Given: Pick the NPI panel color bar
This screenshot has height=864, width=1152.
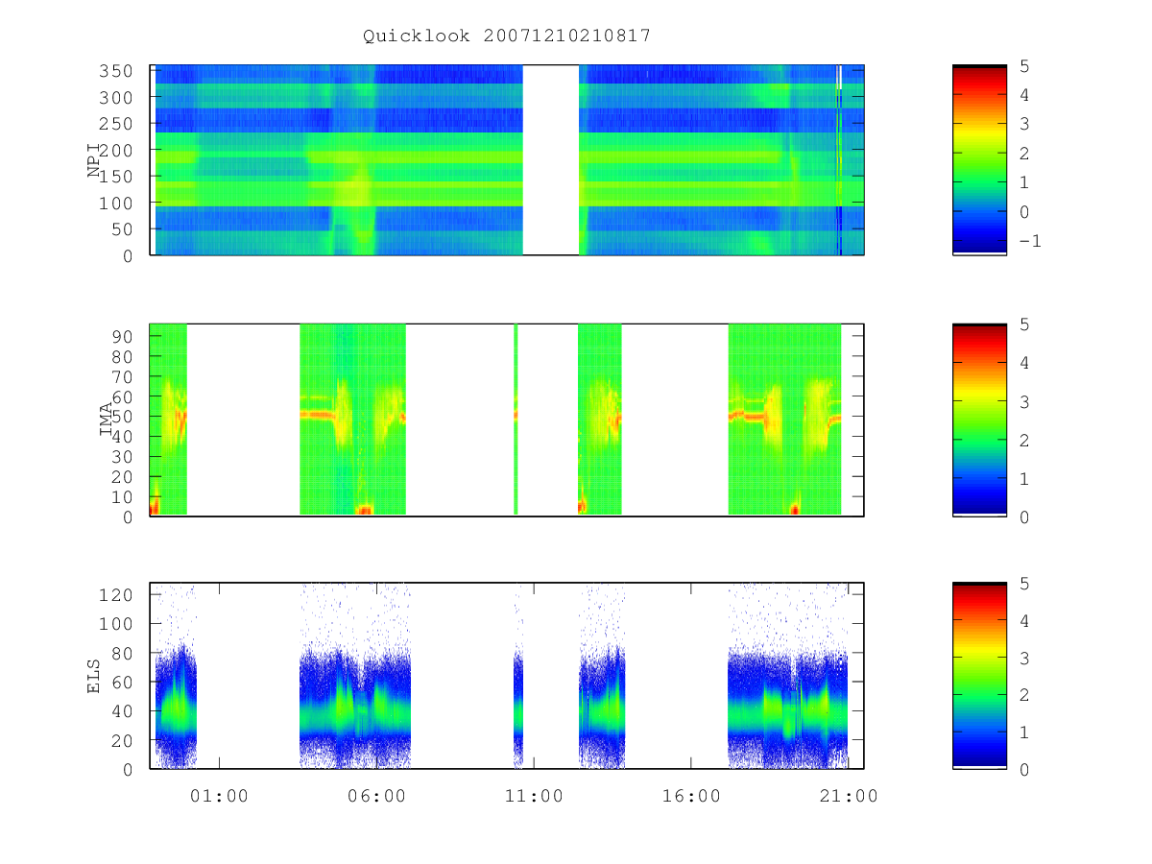Looking at the screenshot, I should [x=979, y=160].
